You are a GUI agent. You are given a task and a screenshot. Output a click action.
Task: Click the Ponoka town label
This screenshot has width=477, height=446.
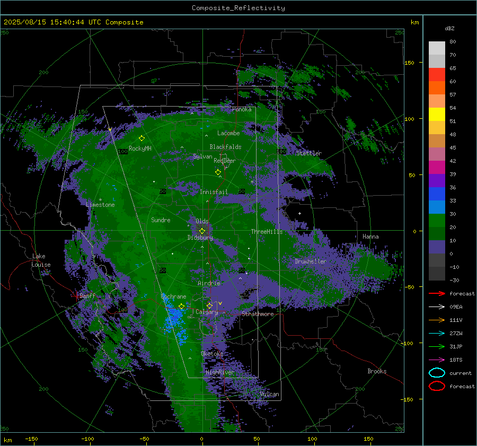coord(242,109)
